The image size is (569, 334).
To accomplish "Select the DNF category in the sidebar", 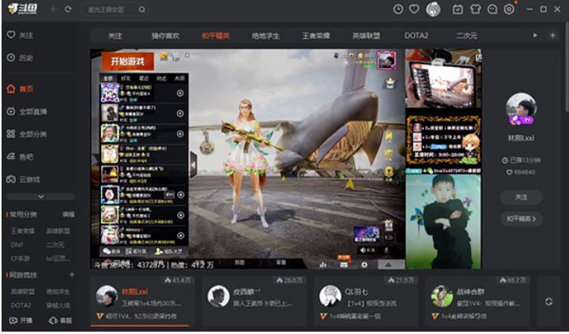I will coord(17,245).
